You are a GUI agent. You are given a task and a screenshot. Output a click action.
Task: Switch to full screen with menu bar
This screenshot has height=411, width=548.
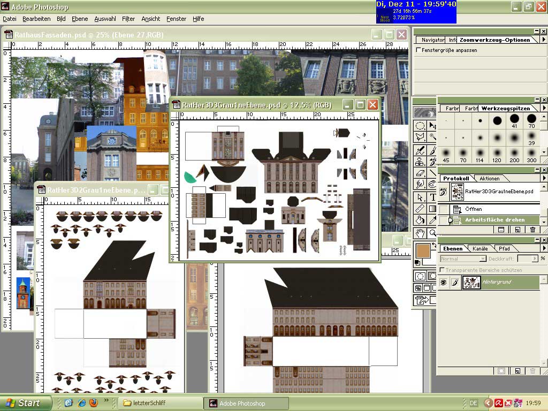tap(427, 288)
